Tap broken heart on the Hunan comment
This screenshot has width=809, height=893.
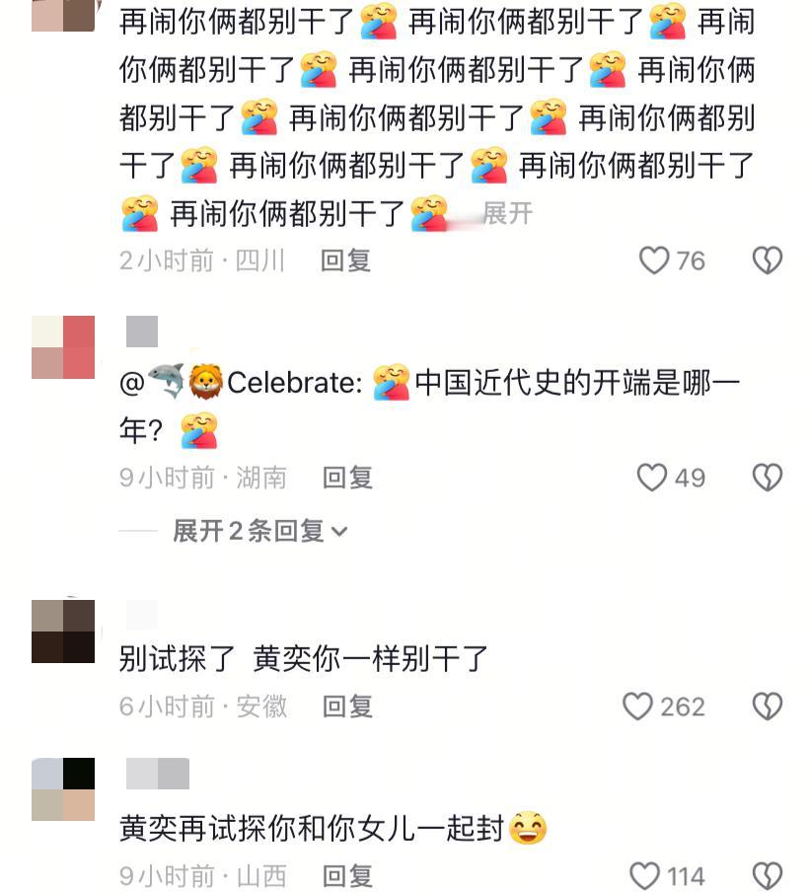[x=768, y=478]
